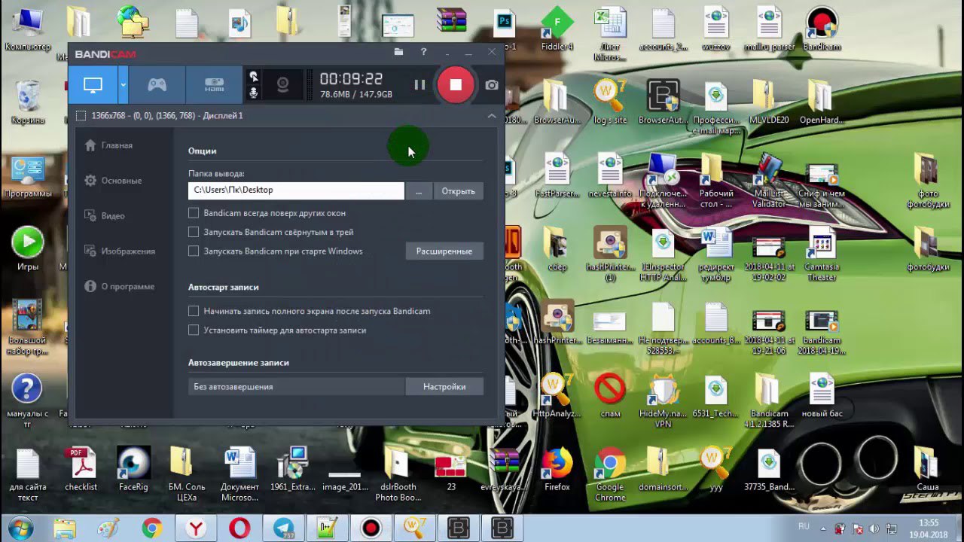964x542 pixels.
Task: Select the OpenHard... desktop folder
Action: tap(822, 102)
